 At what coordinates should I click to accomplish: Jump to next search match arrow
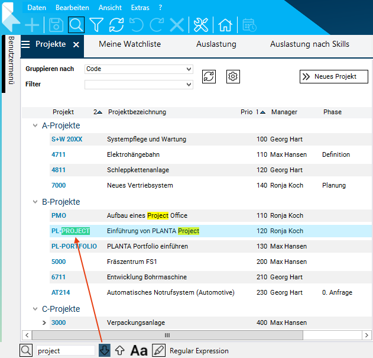coord(105,350)
